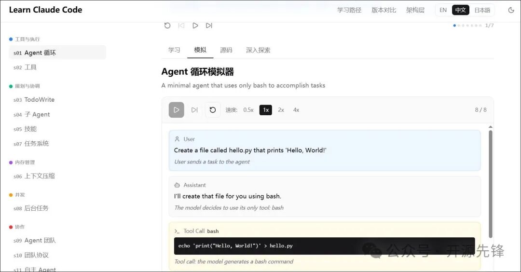
Task: Select s09 Agent 团队 in sidebar
Action: click(x=57, y=241)
